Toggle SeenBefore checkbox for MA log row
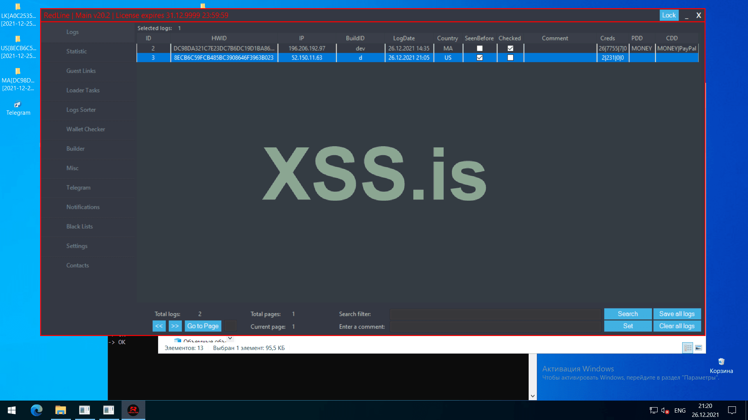 coord(480,48)
